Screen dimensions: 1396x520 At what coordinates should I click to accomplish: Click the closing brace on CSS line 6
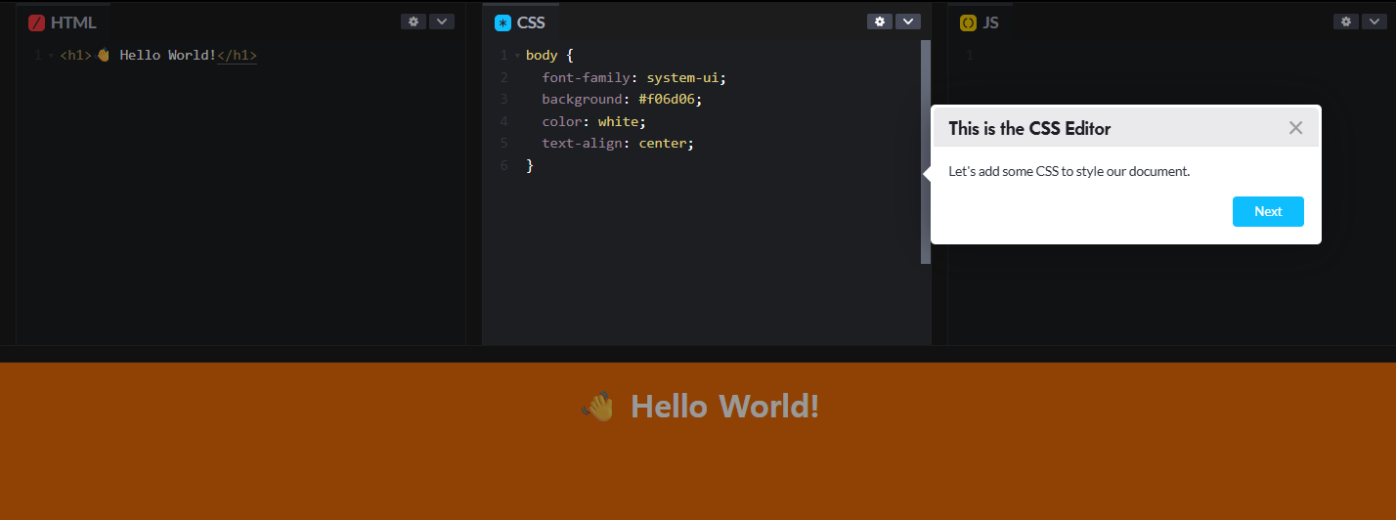[530, 165]
